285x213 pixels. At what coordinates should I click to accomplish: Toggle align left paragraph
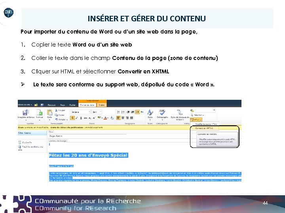(118, 118)
